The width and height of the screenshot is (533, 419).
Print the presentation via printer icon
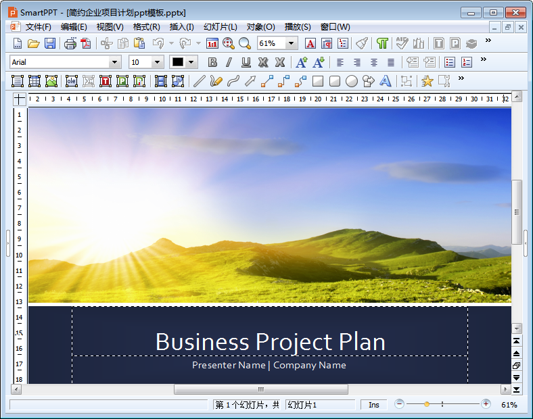click(70, 43)
